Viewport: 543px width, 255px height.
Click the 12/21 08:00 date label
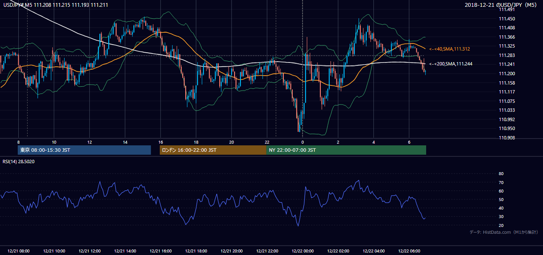19,251
